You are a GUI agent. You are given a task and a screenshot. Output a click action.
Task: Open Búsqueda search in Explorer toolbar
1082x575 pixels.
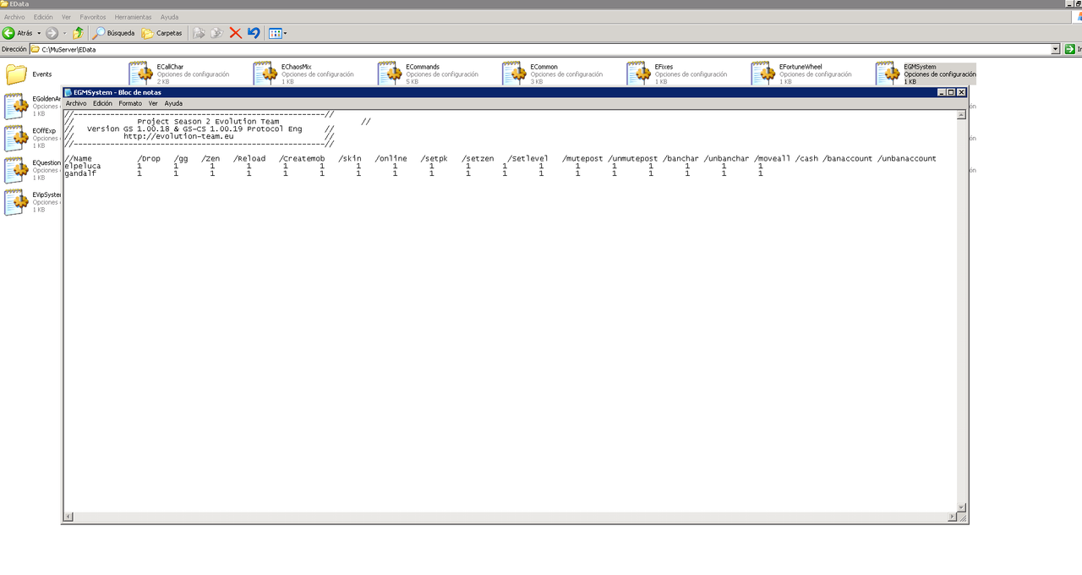(113, 33)
